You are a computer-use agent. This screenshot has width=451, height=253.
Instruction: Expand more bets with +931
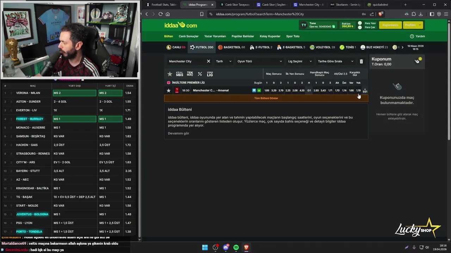click(365, 90)
